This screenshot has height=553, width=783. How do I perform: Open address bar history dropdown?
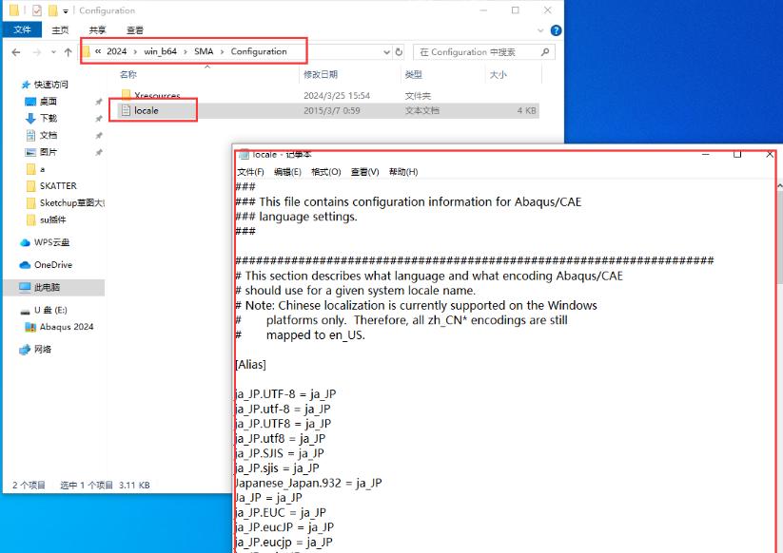pos(386,52)
